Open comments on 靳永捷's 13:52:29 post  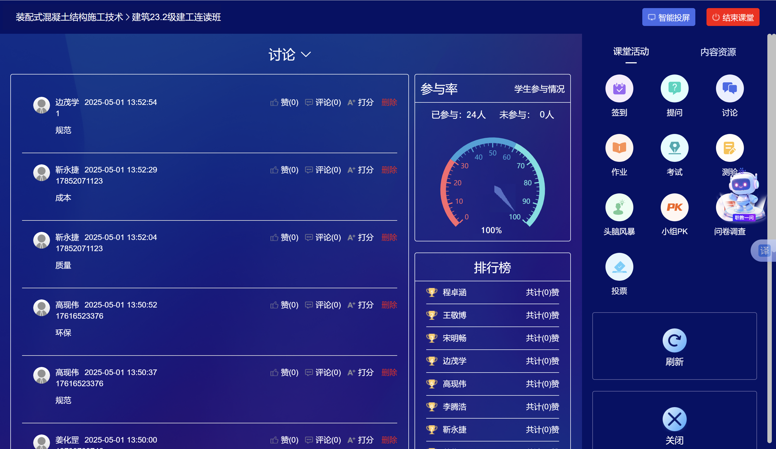(x=323, y=170)
